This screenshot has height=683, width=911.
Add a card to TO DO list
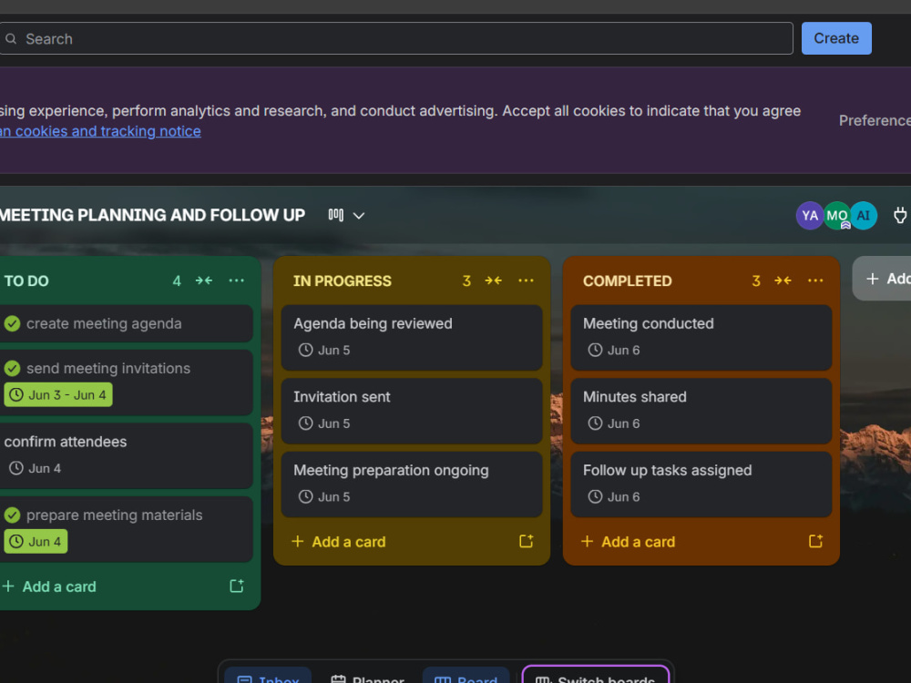[x=49, y=586]
